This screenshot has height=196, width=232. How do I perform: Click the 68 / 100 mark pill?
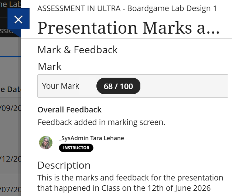point(118,86)
